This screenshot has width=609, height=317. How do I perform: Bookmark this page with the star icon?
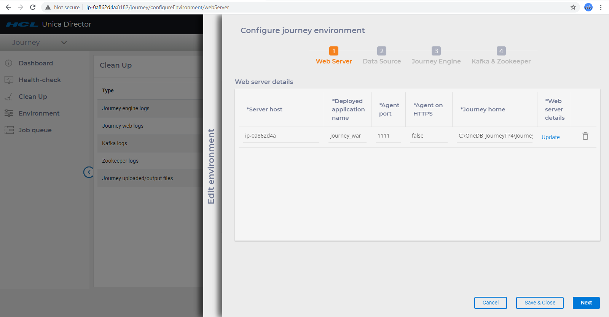pyautogui.click(x=573, y=7)
